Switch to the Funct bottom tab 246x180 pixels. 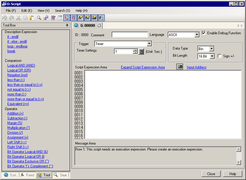28,175
